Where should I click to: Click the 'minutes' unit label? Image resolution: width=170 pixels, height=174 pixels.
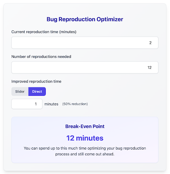(51, 104)
